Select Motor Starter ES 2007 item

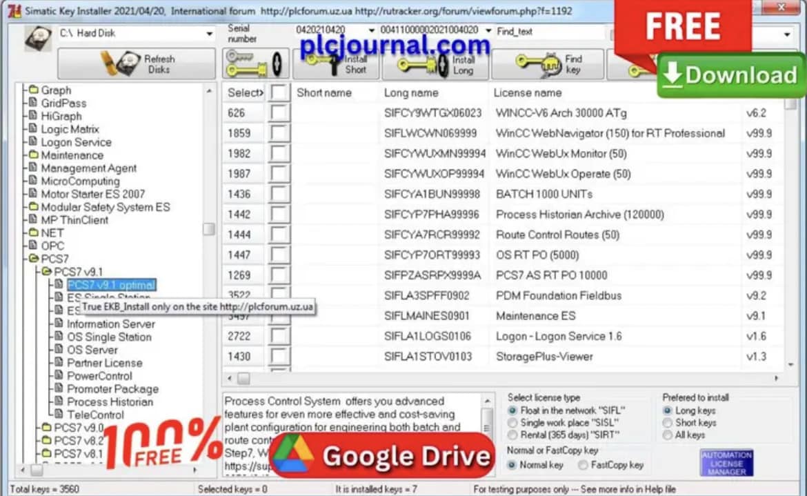coord(92,194)
